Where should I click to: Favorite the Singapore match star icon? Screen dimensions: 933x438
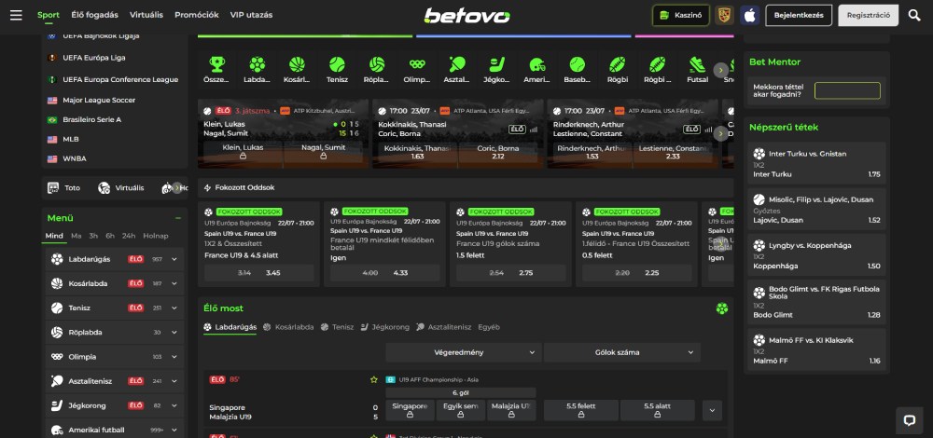click(x=374, y=379)
